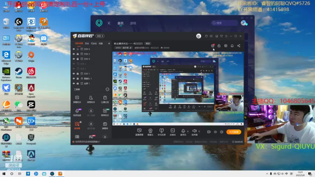
Task: Click the orange Huya icon in taskbar
Action: (x=60, y=173)
